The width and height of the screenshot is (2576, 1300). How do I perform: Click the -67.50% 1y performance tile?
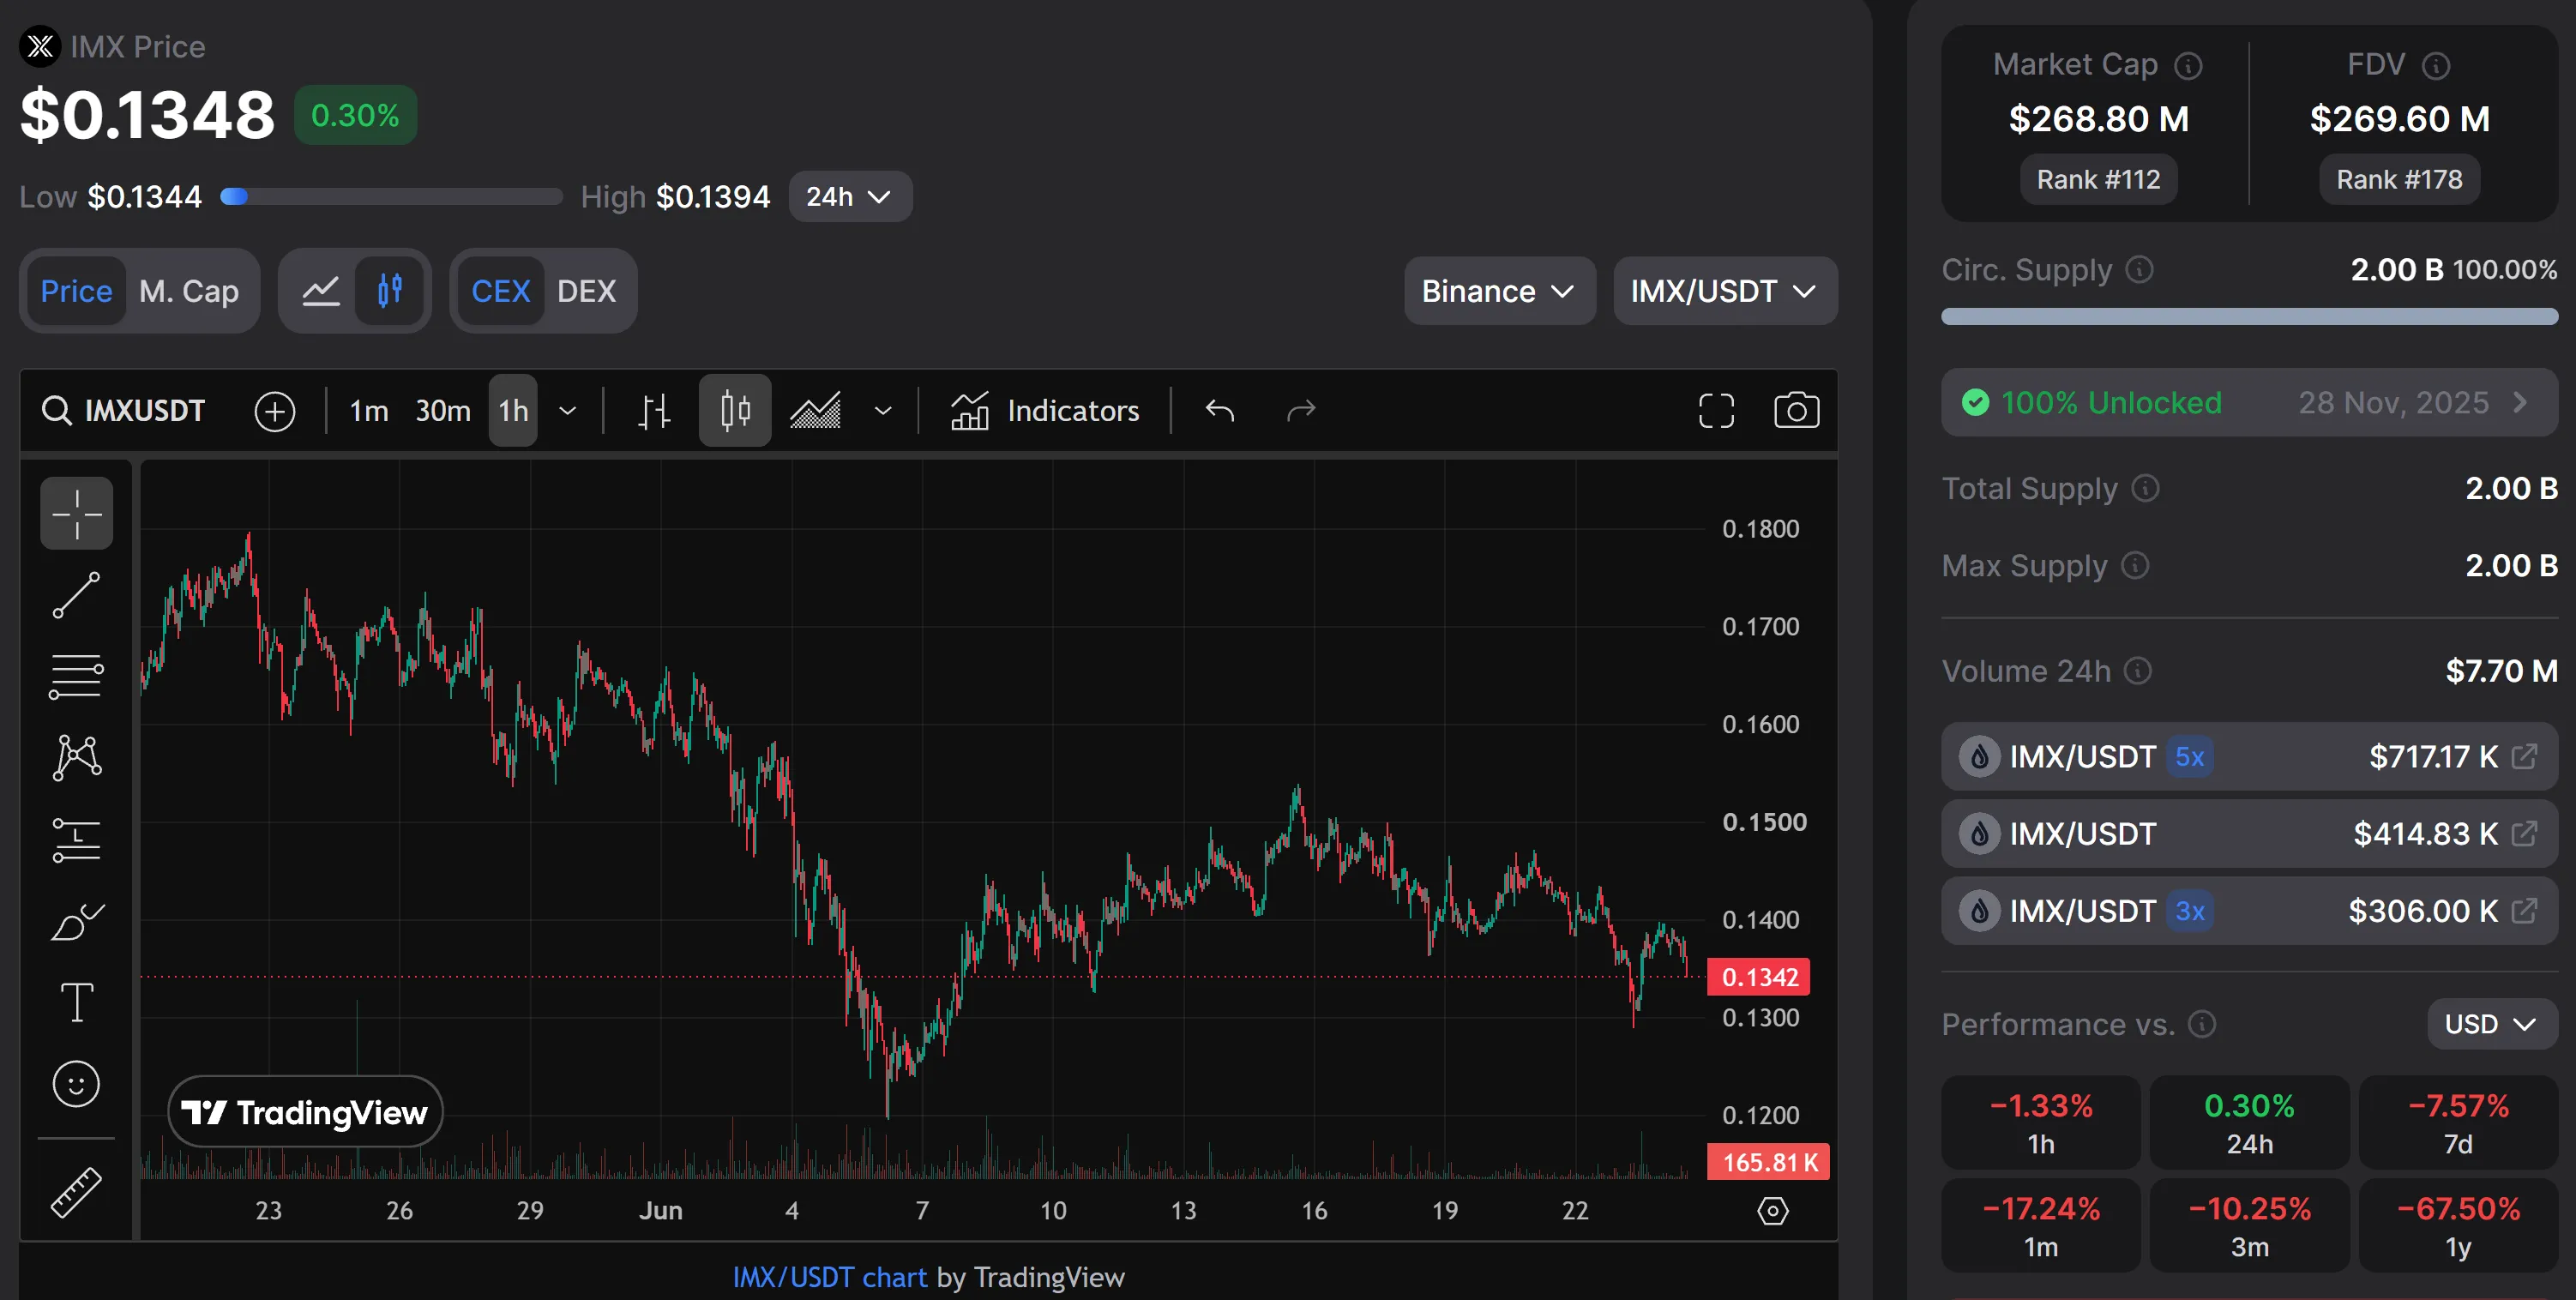pos(2458,1226)
